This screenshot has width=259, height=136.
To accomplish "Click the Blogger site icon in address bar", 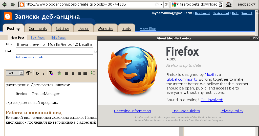I will [22, 5].
